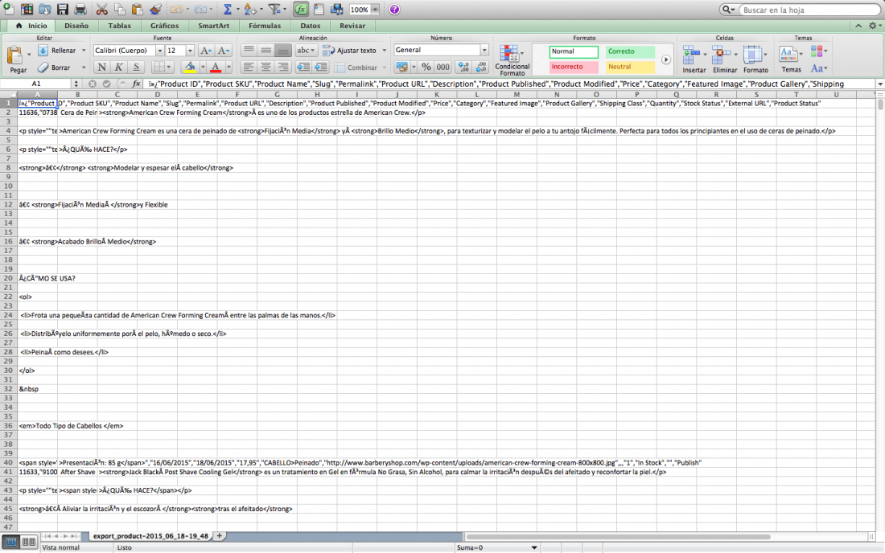The width and height of the screenshot is (885, 553).
Task: Apply the Incorrecto cell style
Action: pyautogui.click(x=574, y=67)
